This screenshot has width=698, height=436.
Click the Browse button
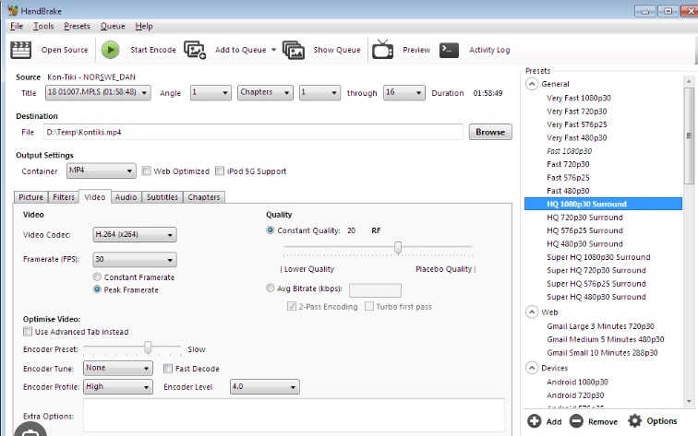click(x=490, y=132)
